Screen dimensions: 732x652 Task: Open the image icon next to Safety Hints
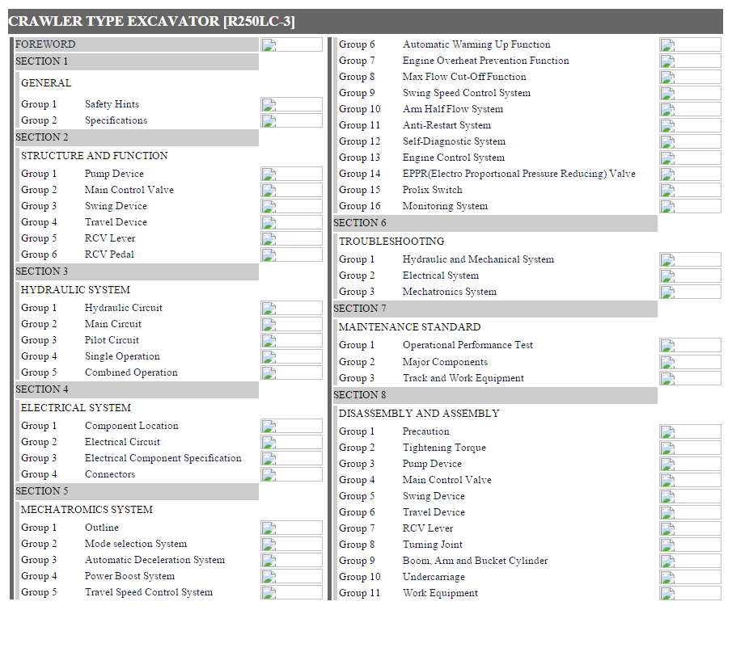pos(291,104)
